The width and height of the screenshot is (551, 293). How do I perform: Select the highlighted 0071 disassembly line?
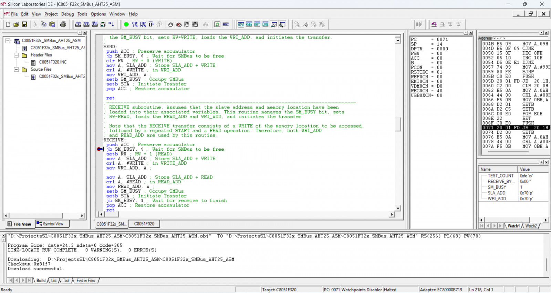point(516,128)
